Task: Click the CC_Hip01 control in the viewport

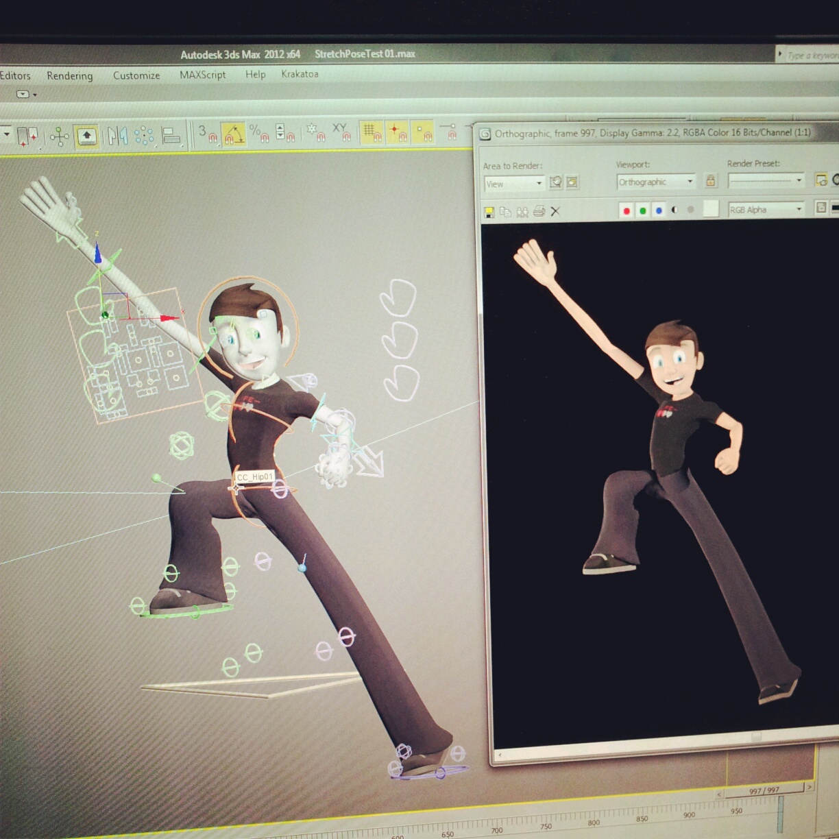Action: [237, 488]
